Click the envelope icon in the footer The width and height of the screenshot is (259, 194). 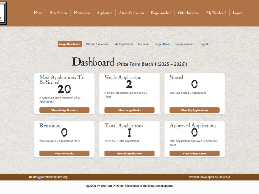coord(30,177)
